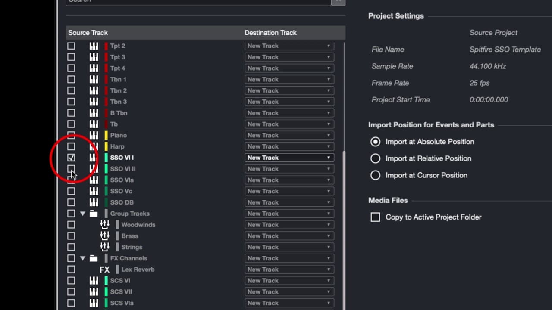The height and width of the screenshot is (310, 552).
Task: Tick the Lex Reverb checkbox
Action: point(71,270)
